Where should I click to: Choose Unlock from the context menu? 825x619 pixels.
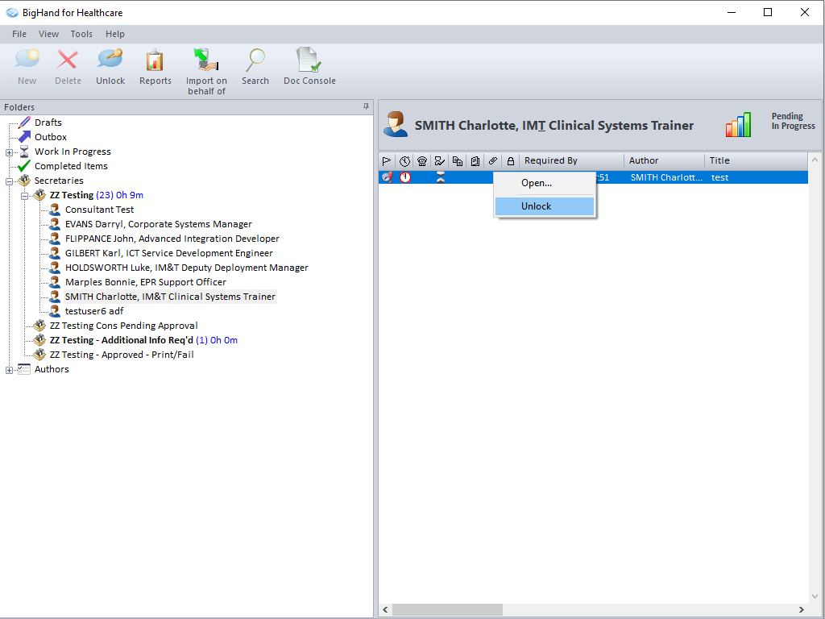click(x=545, y=206)
